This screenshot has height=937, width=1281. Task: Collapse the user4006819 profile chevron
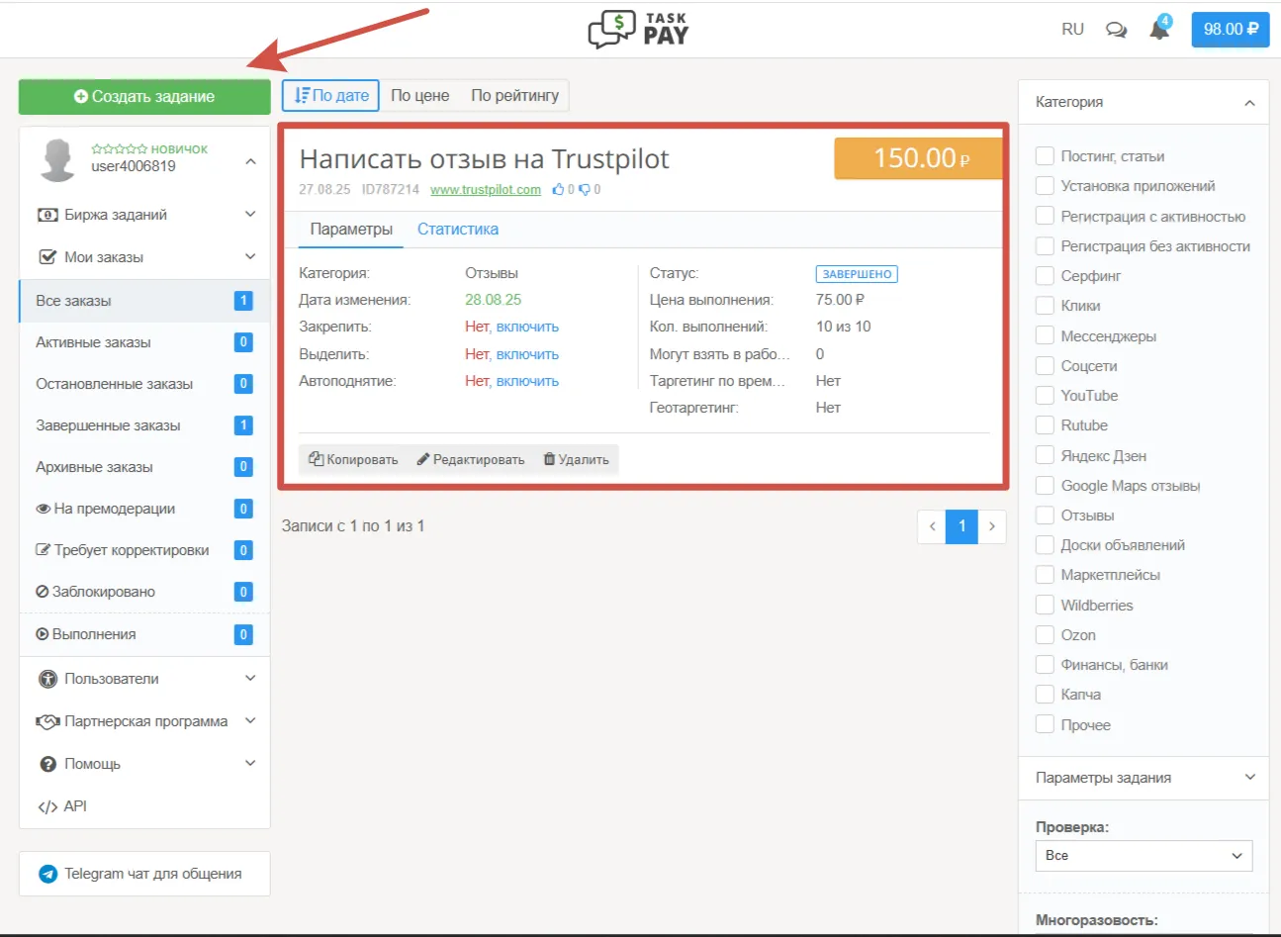[x=250, y=161]
